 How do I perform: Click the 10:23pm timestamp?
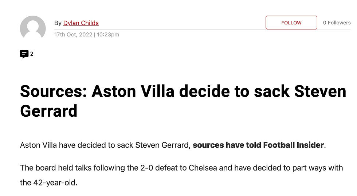108,35
